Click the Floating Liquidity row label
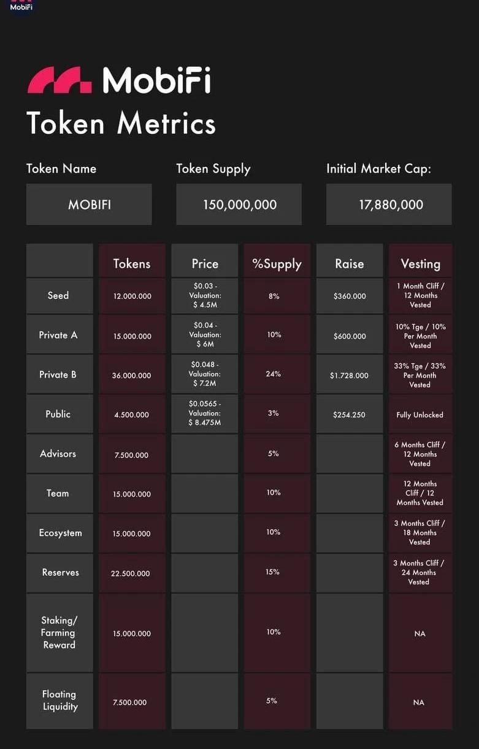 [x=59, y=700]
